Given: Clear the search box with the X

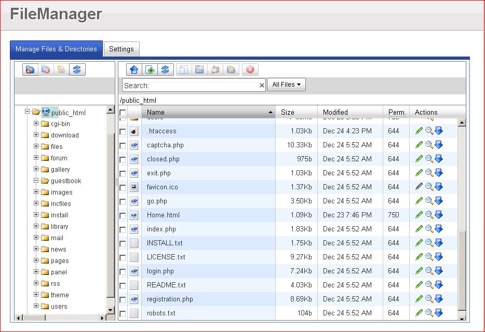Looking at the screenshot, I should [x=262, y=86].
